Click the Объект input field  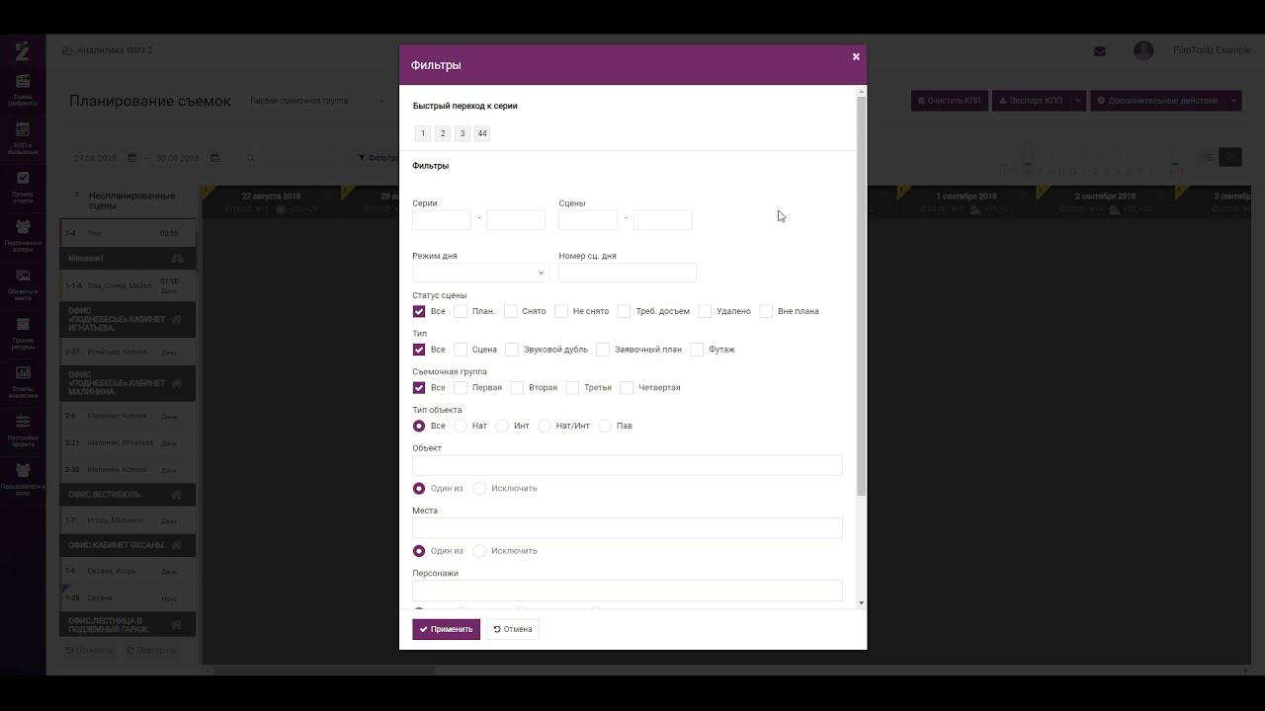click(628, 465)
